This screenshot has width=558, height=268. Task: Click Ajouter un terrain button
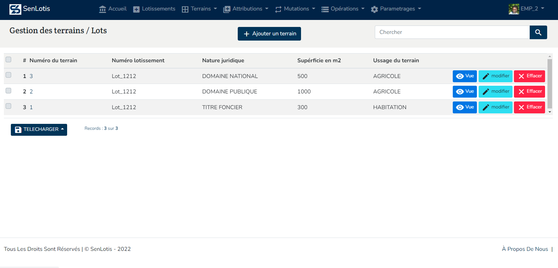269,34
